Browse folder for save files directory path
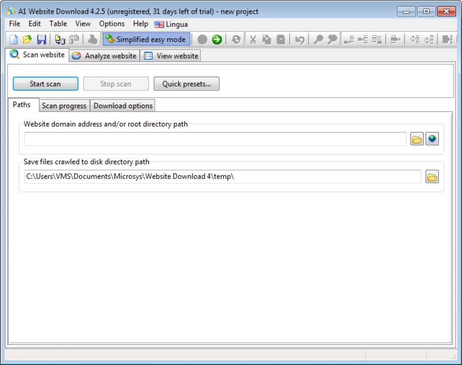462x365 pixels. coord(432,177)
